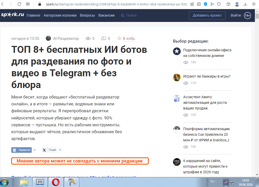The width and height of the screenshot is (259, 187).
Task: Open Подключение онлайн-офиса на собственном домене article
Action: (x=207, y=53)
